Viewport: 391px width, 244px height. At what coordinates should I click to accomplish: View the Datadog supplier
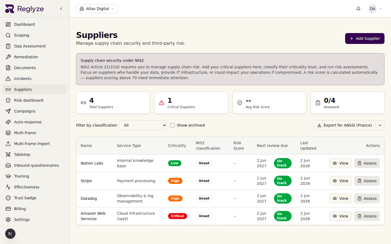click(x=340, y=198)
